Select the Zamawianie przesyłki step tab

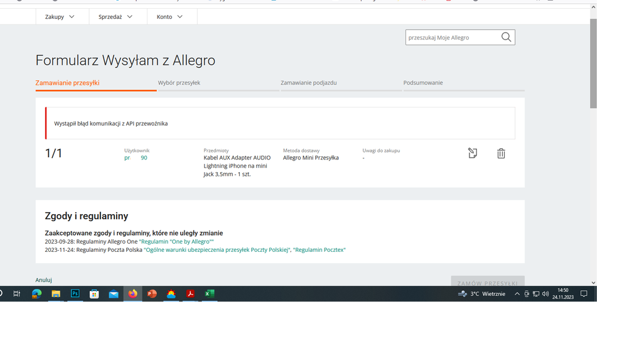(67, 83)
